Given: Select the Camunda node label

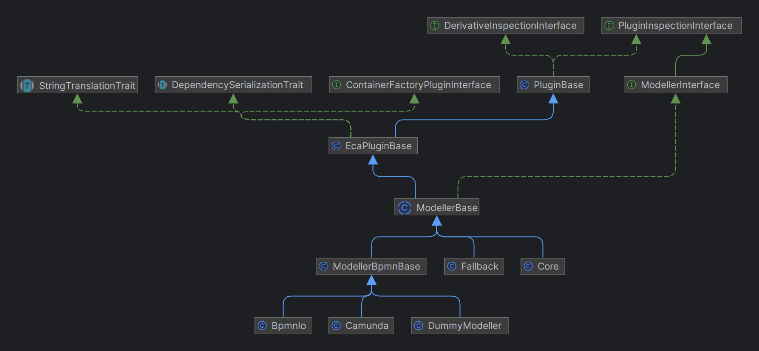Looking at the screenshot, I should coord(367,326).
